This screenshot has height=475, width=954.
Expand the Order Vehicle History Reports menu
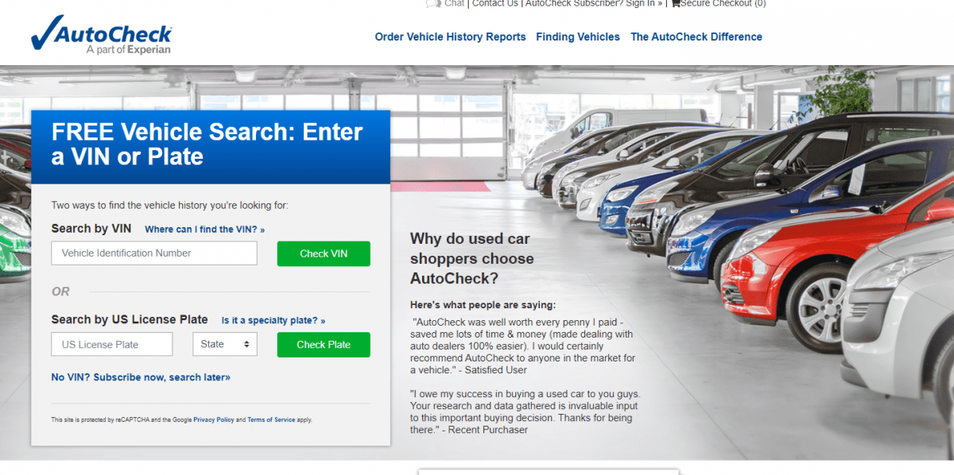coord(450,37)
